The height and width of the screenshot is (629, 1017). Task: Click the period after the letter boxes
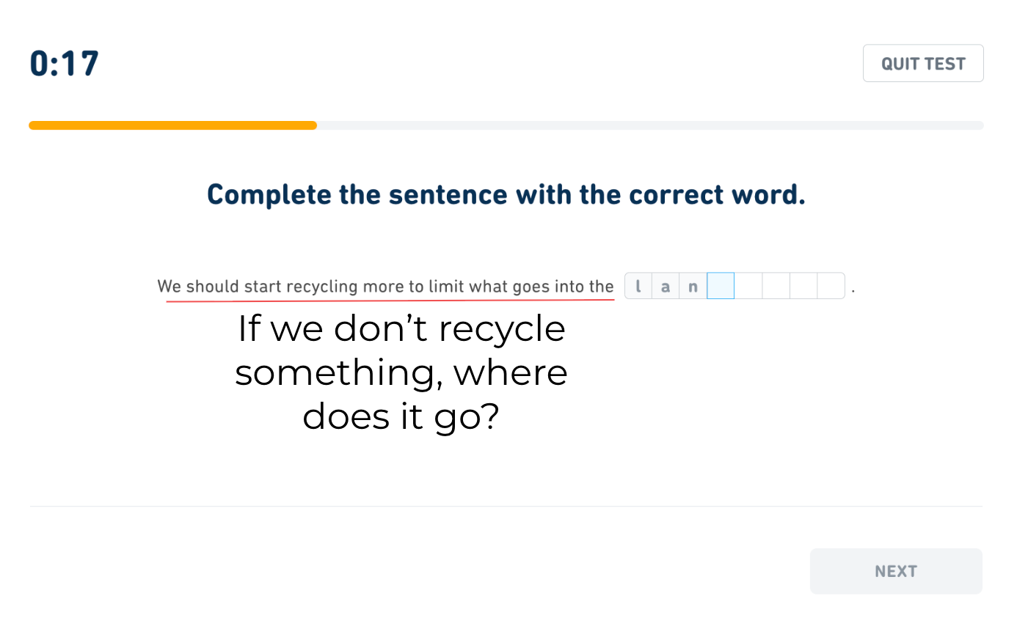point(853,291)
